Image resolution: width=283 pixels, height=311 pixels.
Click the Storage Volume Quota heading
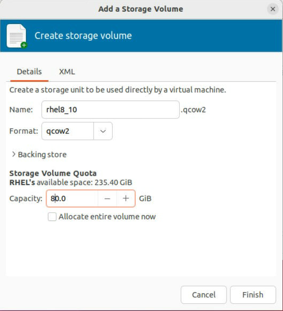click(x=53, y=173)
